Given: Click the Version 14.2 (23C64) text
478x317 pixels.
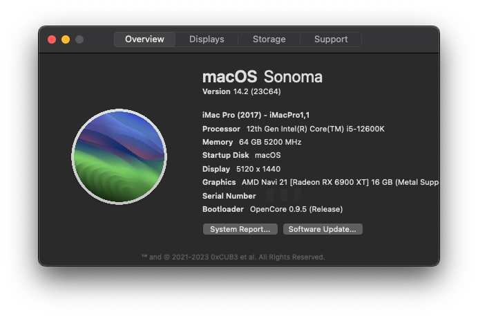Looking at the screenshot, I should click(x=241, y=91).
